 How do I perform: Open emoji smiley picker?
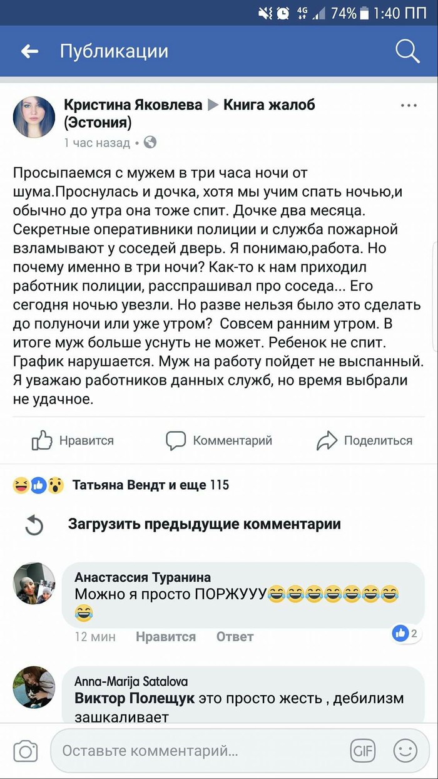pyautogui.click(x=405, y=750)
